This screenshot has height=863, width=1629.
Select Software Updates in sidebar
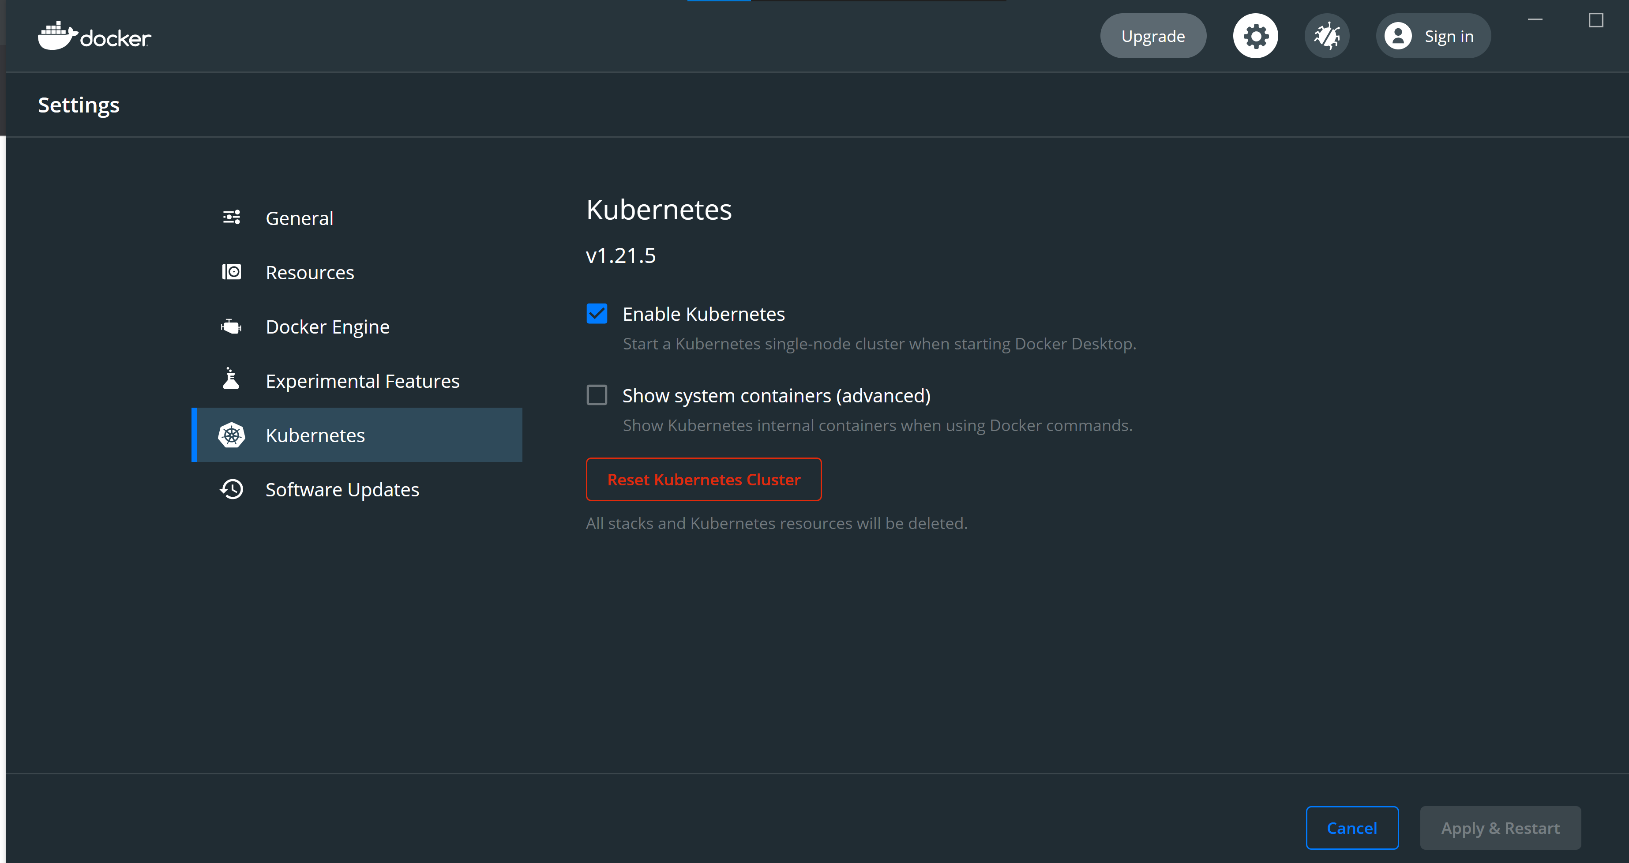pyautogui.click(x=342, y=490)
